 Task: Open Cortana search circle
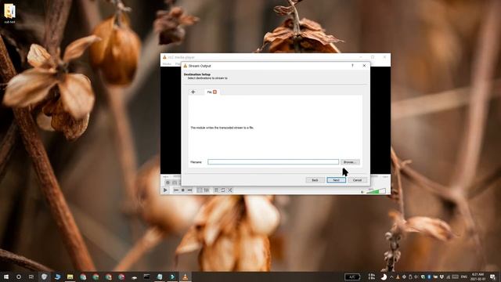[19, 277]
